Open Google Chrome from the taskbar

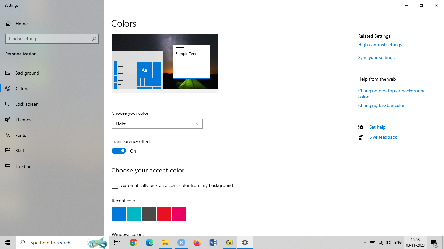(134, 243)
